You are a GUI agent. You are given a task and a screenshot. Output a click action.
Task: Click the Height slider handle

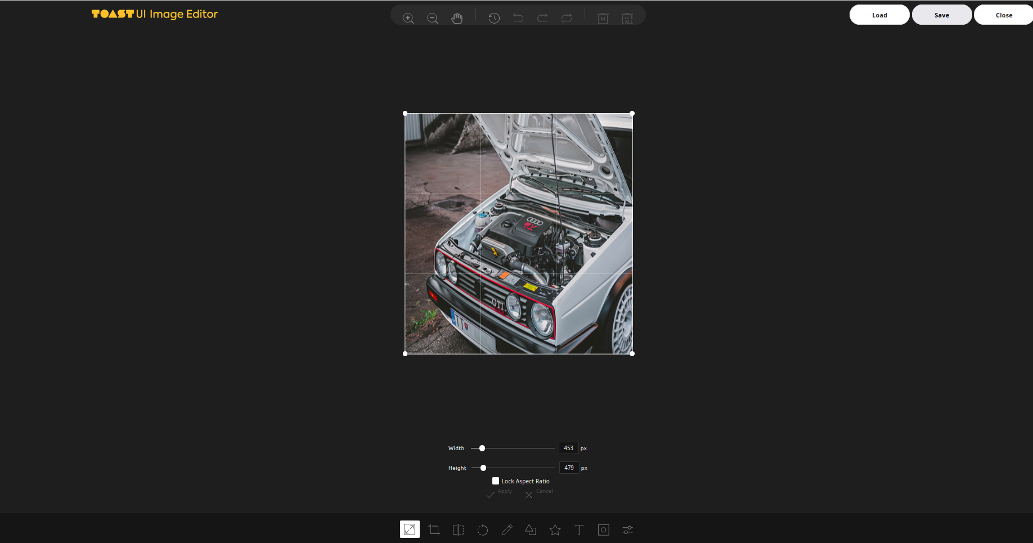[x=483, y=468]
